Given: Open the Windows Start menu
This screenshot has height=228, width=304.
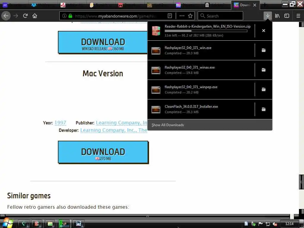Looking at the screenshot, I should [7, 223].
